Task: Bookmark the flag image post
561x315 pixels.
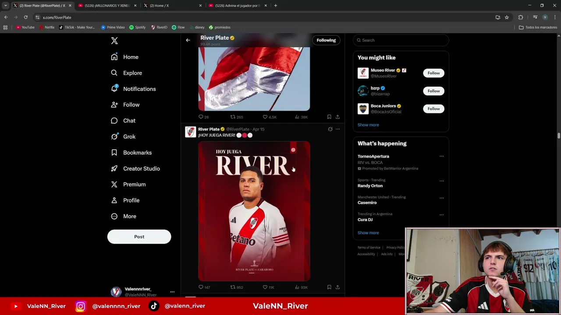Action: 329,117
